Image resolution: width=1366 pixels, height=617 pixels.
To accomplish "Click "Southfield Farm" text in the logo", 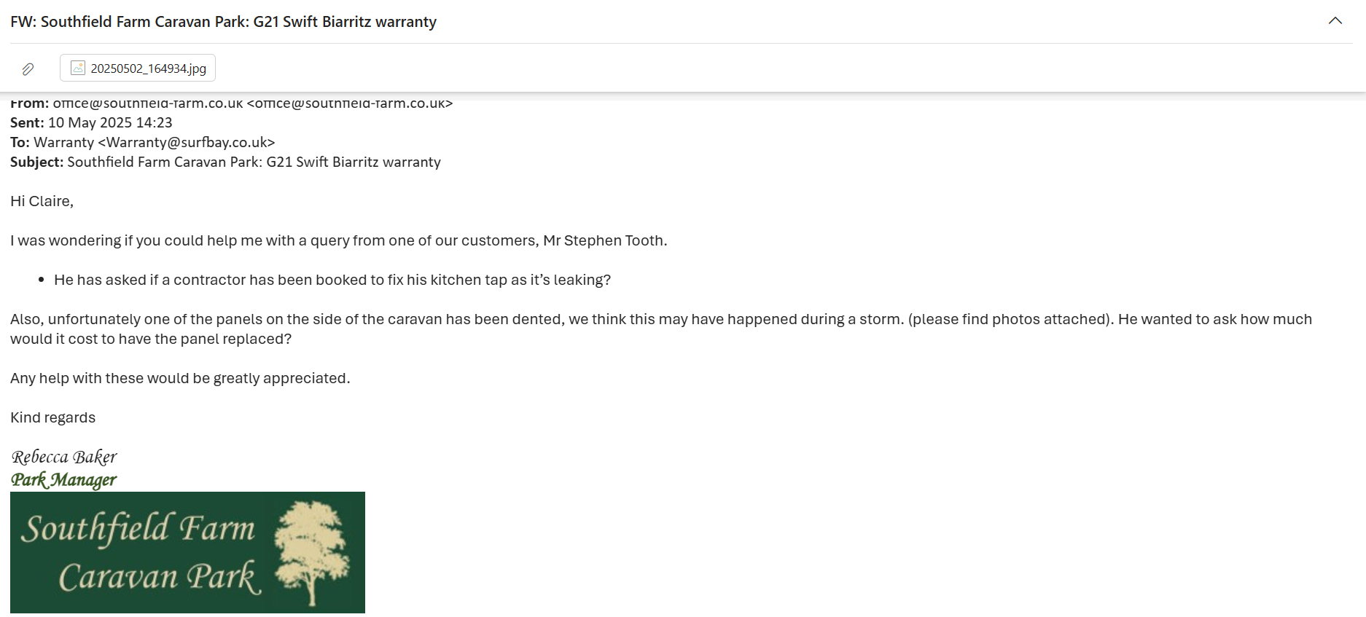I will coord(138,529).
